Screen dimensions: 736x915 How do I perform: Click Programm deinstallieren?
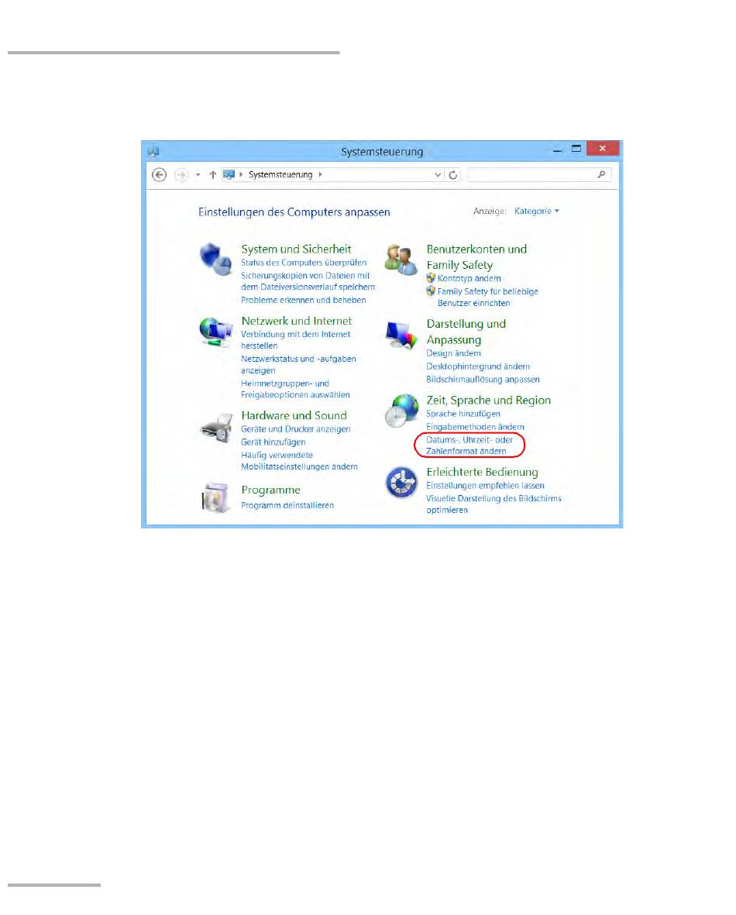point(287,505)
